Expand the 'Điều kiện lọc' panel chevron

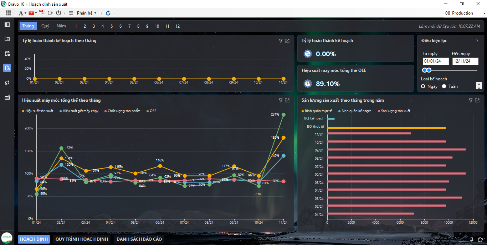pos(477,41)
